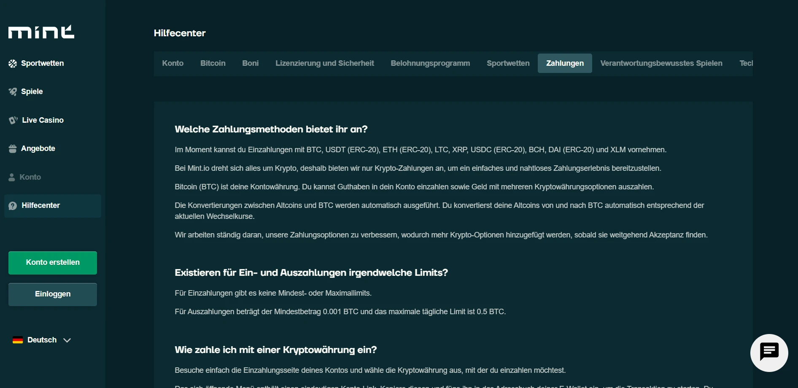Go to Spiele in the sidebar
Image resolution: width=798 pixels, height=388 pixels.
tap(32, 92)
